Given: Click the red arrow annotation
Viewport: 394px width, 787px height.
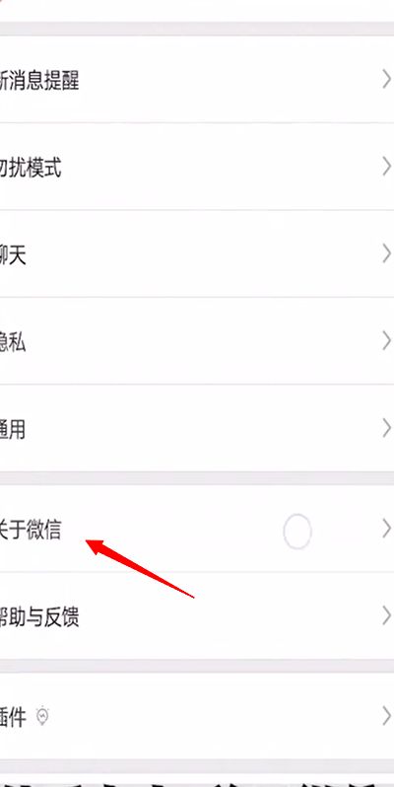Looking at the screenshot, I should click(x=140, y=569).
